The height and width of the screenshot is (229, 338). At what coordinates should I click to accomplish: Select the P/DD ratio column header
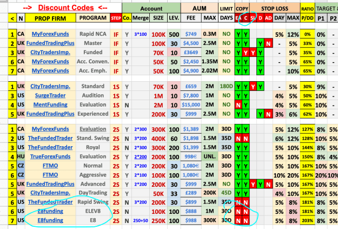(x=307, y=18)
